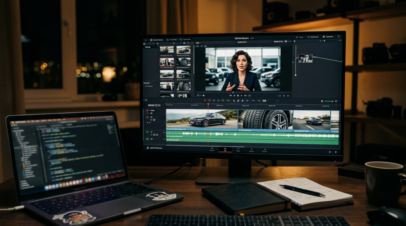Click the X icon at viewer bottom right
The image size is (406, 226).
288,96
